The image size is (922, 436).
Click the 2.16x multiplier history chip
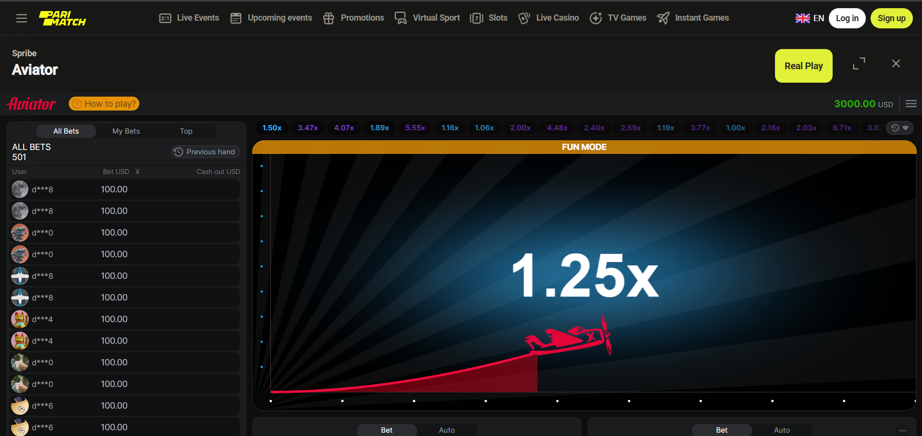coord(771,128)
